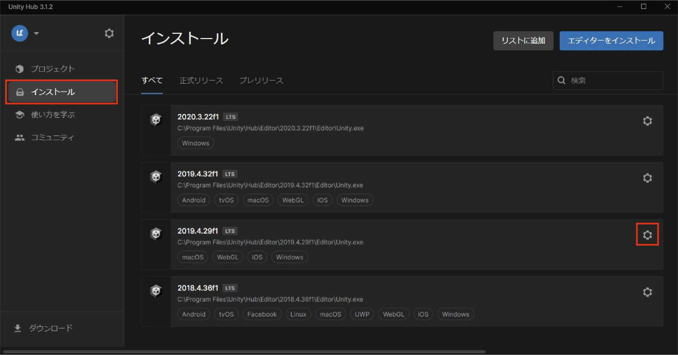The height and width of the screenshot is (355, 678).
Task: Click the blue account avatar icon
Action: 20,33
